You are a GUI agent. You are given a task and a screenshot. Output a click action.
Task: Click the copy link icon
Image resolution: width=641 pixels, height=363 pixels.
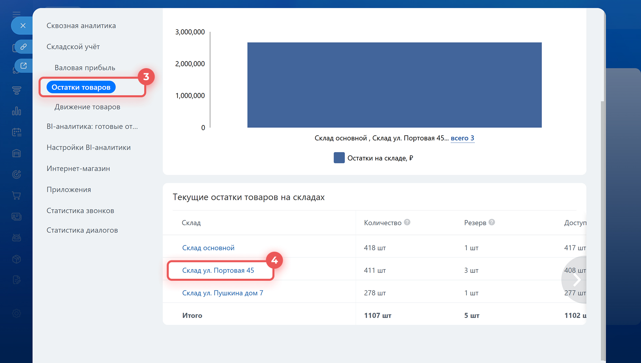pyautogui.click(x=23, y=46)
